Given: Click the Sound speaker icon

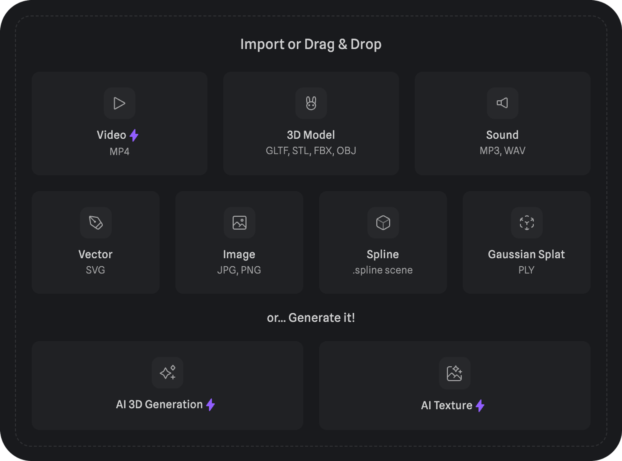Looking at the screenshot, I should click(502, 103).
